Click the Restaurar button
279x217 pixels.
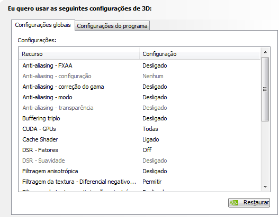249,202
